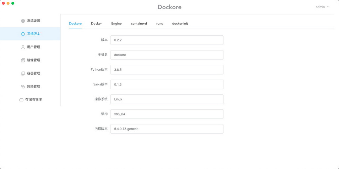This screenshot has height=169, width=339.
Task: Click the gear icon beside 系统设置
Action: coord(23,21)
